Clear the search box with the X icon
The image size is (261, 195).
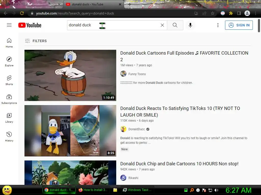pyautogui.click(x=162, y=25)
